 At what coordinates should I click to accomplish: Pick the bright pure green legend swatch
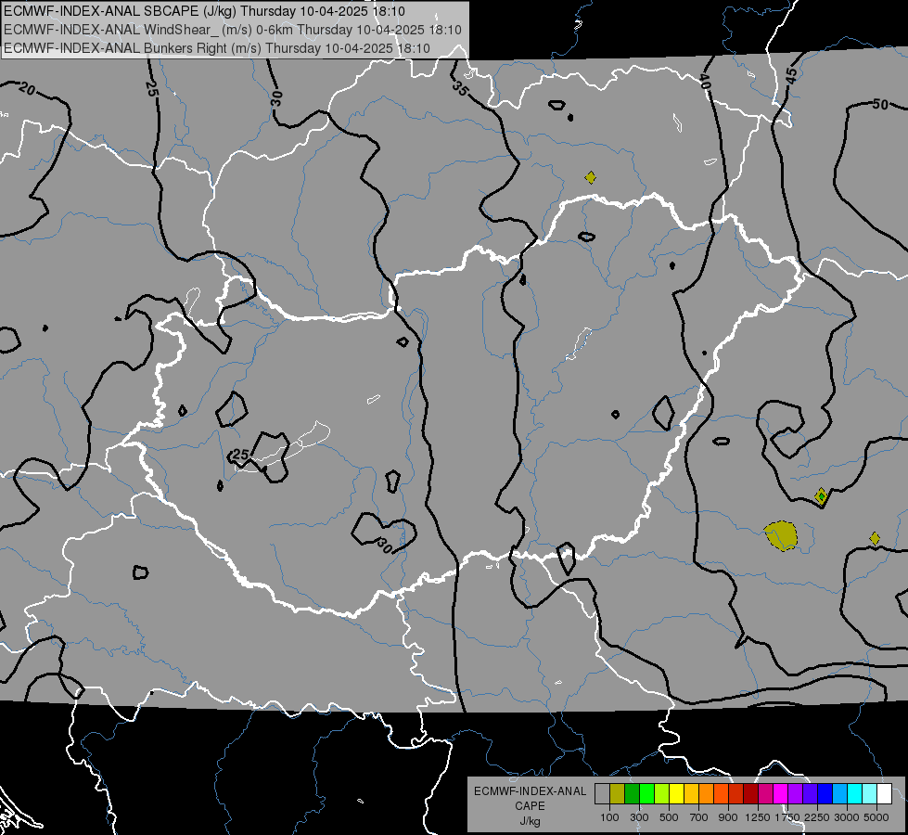tap(646, 794)
